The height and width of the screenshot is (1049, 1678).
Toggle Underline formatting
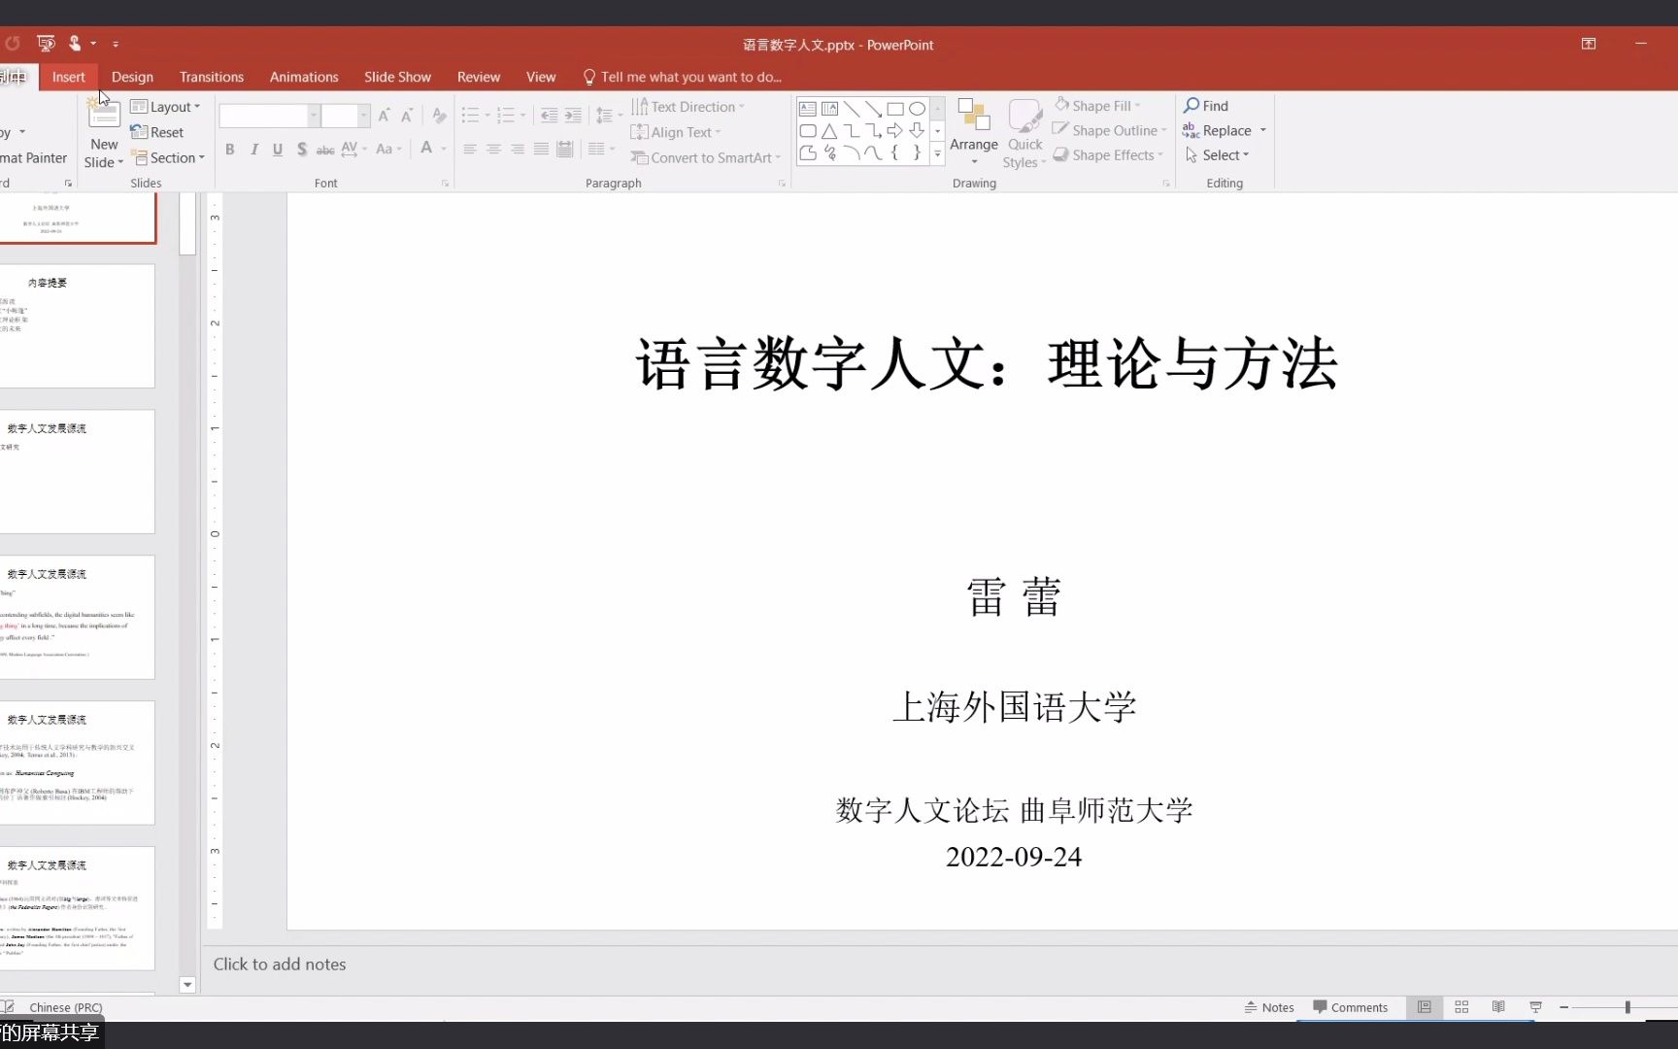coord(278,150)
